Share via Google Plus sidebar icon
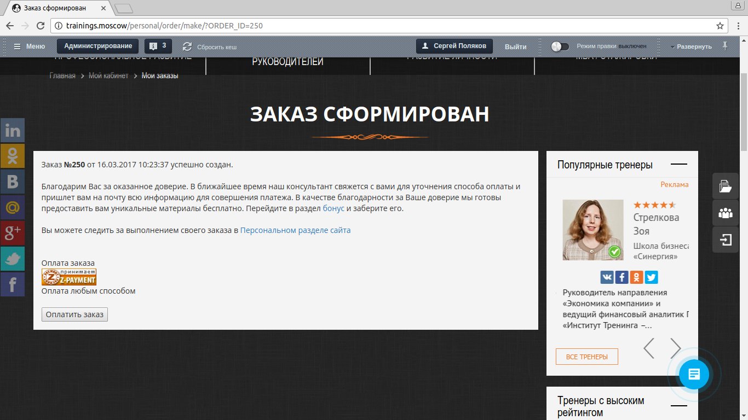This screenshot has height=420, width=748. point(12,234)
